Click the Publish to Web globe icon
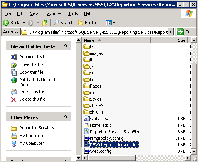 (x=14, y=80)
